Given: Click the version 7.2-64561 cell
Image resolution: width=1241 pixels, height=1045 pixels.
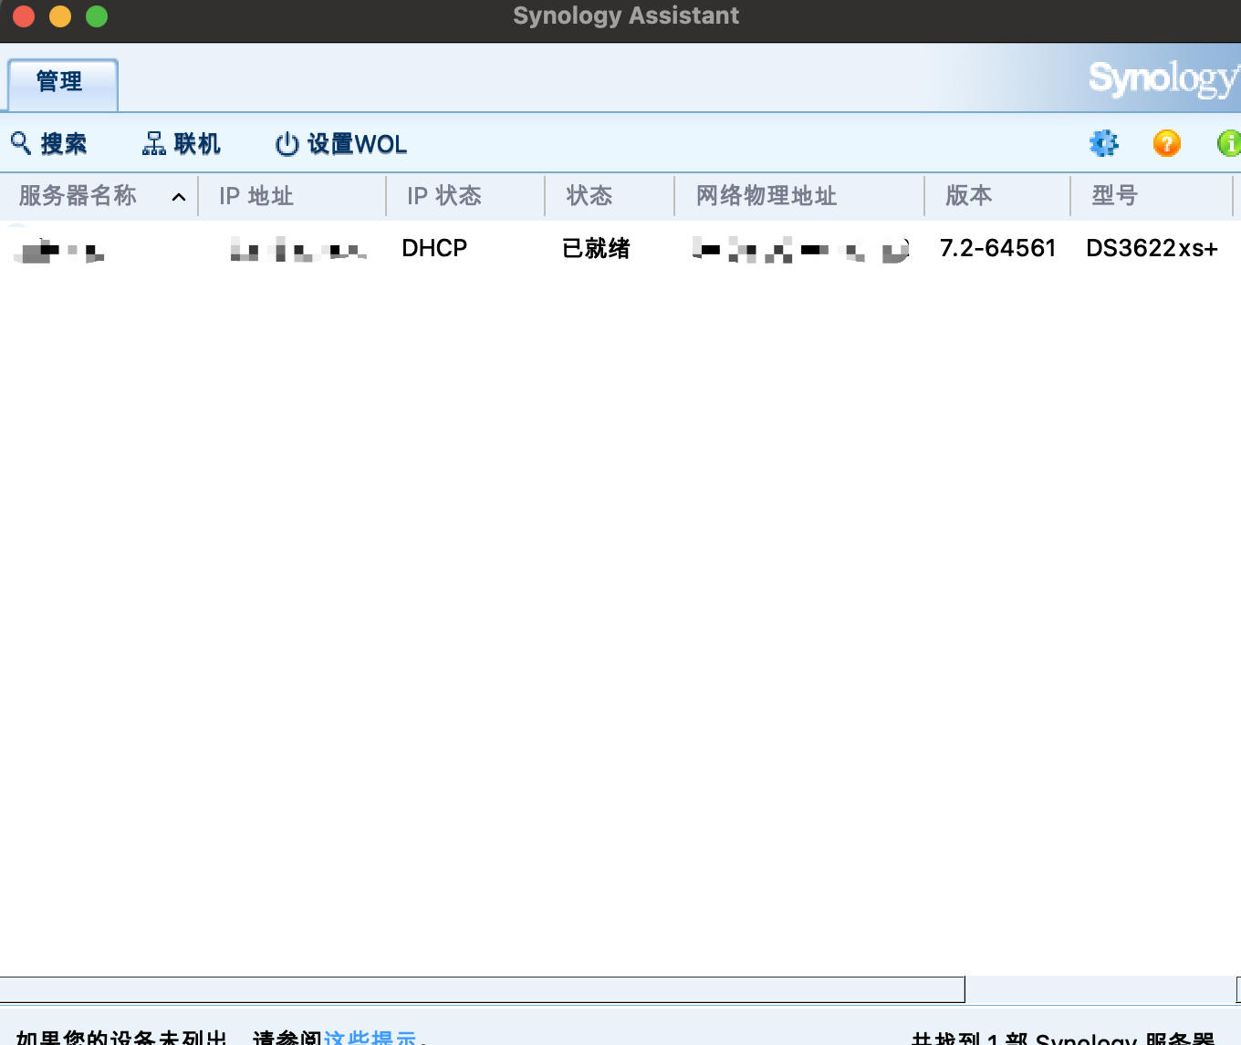Looking at the screenshot, I should [998, 248].
